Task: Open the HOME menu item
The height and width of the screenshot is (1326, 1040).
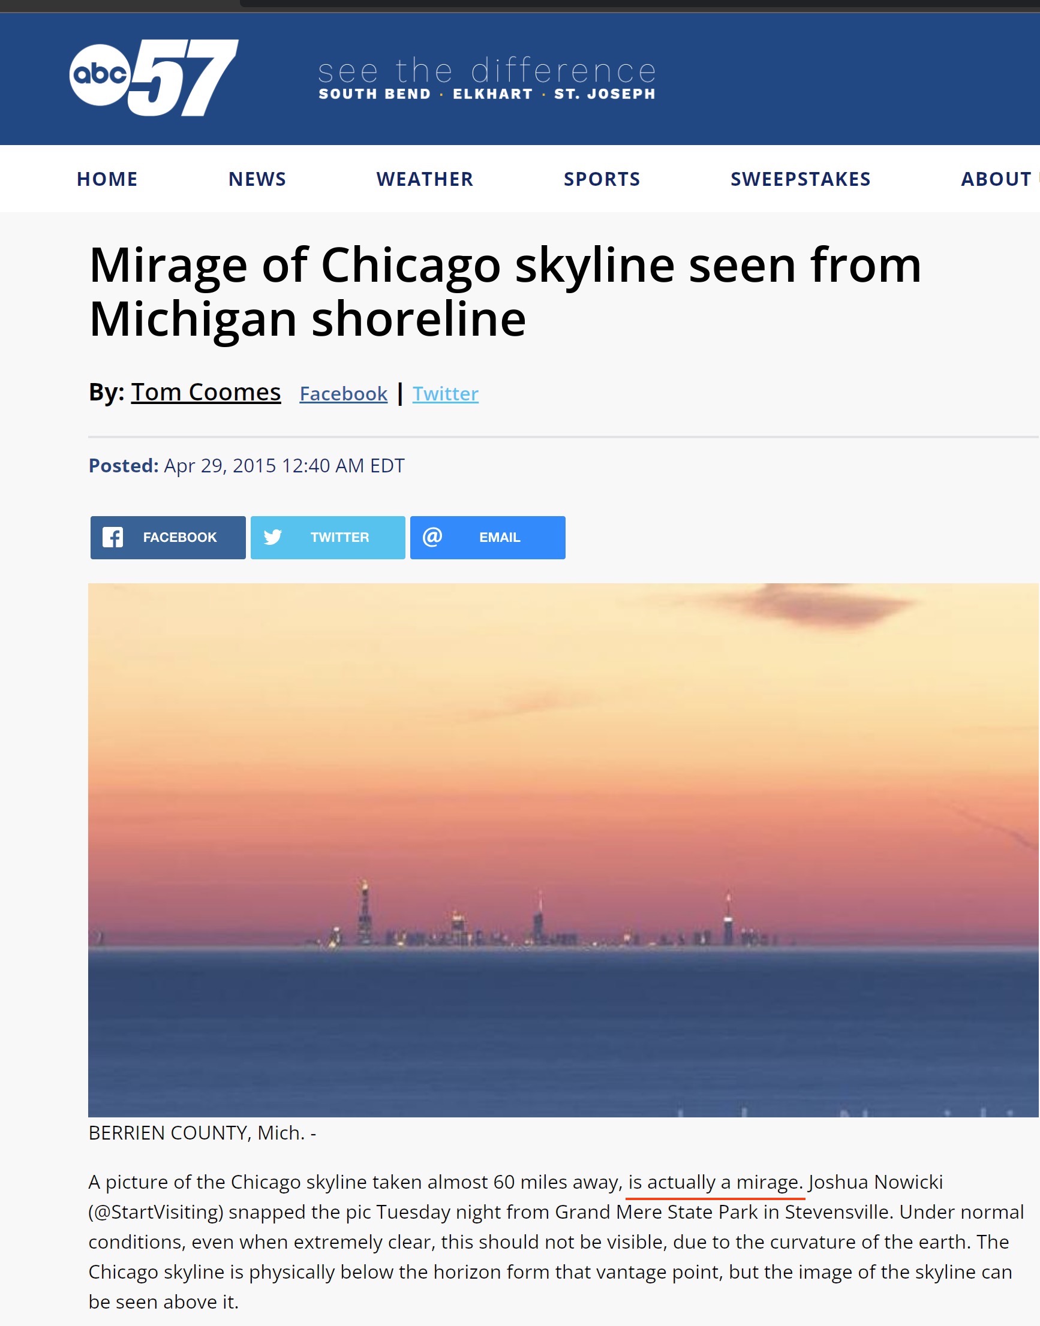Action: [107, 179]
